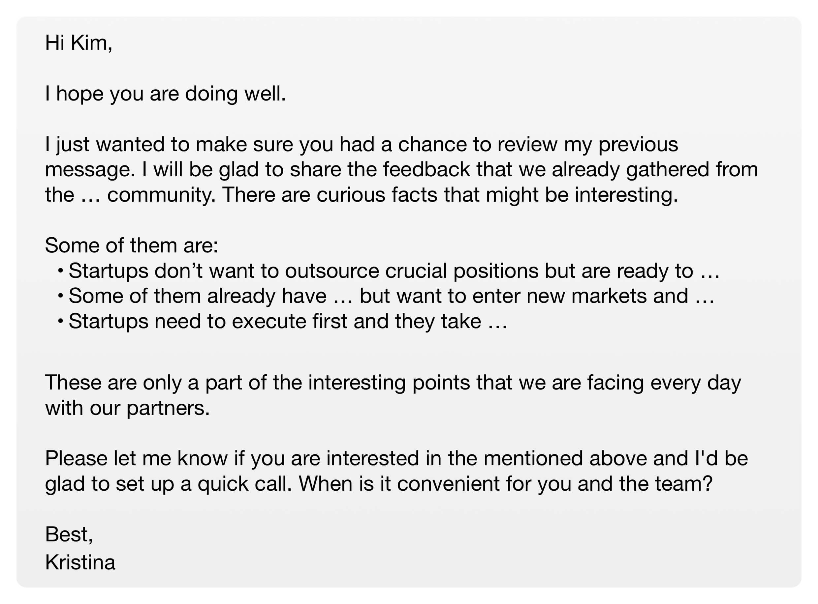Click the line 'These are only a part'
Viewport: 818px width, 604px height.
click(x=393, y=383)
